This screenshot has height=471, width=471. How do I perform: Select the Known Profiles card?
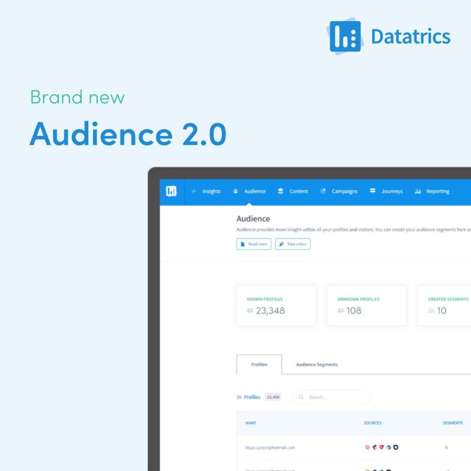tap(276, 306)
